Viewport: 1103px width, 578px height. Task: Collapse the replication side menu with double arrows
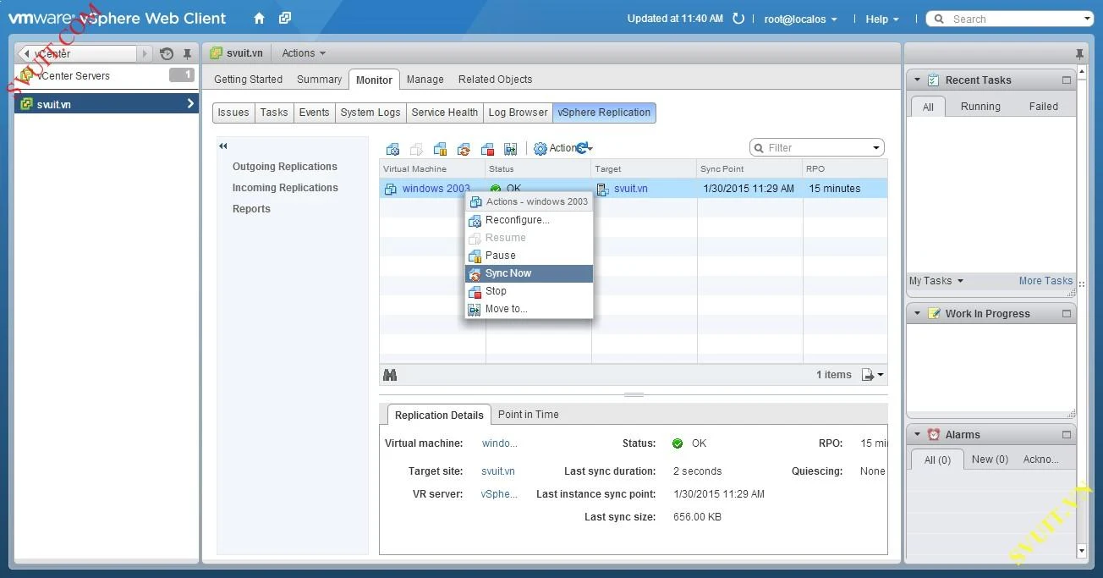click(223, 146)
